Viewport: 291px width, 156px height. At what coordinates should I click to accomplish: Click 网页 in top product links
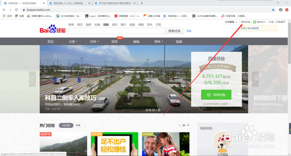80,24
